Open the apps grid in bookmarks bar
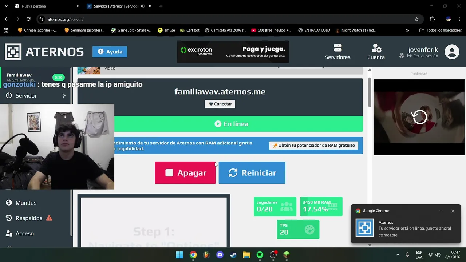The width and height of the screenshot is (466, 262). 6,31
